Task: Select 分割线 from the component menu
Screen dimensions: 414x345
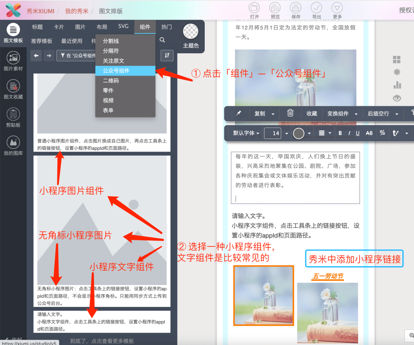Action: 125,41
